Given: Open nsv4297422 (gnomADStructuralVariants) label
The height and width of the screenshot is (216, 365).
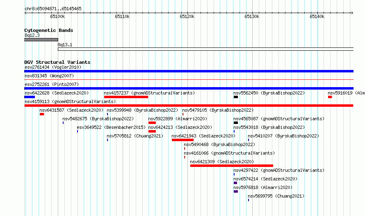Looking at the screenshot, I should (279, 170).
